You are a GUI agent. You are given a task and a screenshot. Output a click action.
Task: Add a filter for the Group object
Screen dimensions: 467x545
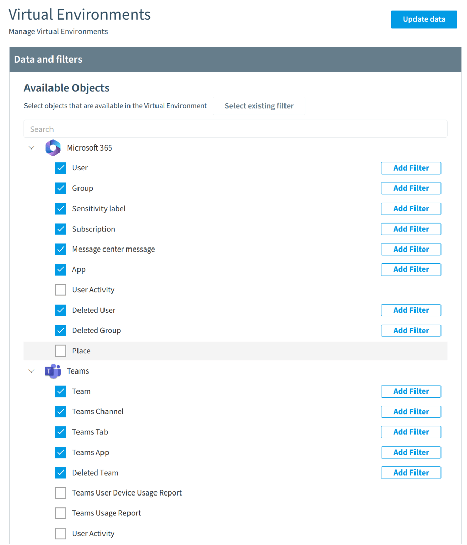click(x=411, y=188)
